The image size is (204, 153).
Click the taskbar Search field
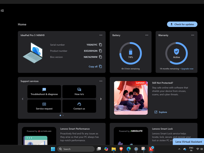click(x=76, y=149)
